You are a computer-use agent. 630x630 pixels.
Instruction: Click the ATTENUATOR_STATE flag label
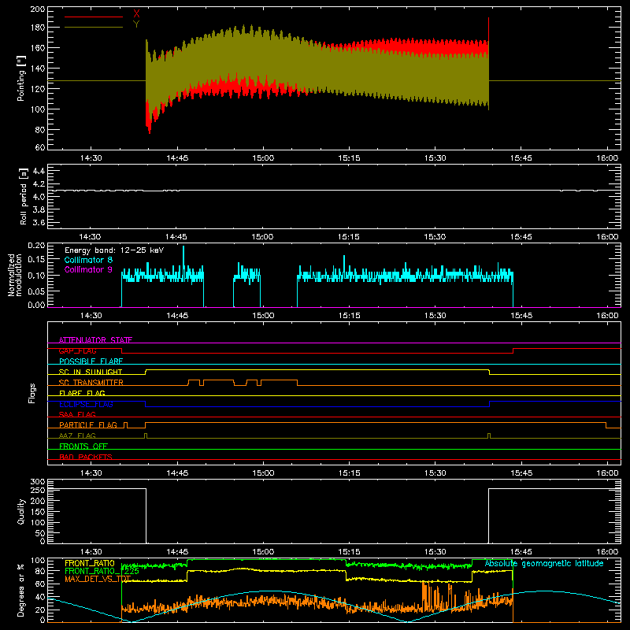[95, 340]
